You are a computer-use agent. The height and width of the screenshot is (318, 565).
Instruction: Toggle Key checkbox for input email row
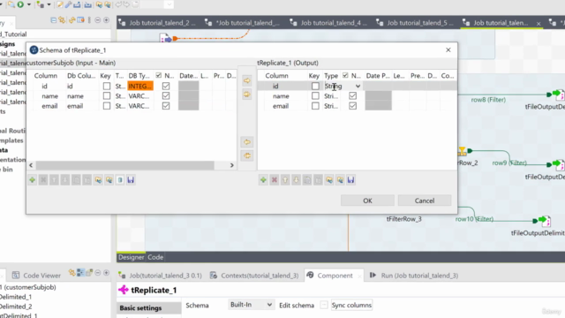tap(107, 106)
